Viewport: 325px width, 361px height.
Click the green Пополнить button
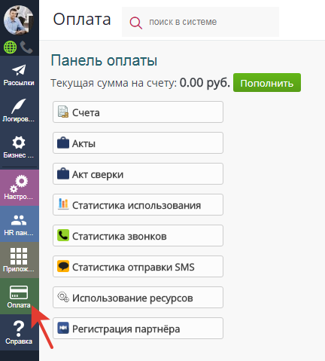click(267, 83)
